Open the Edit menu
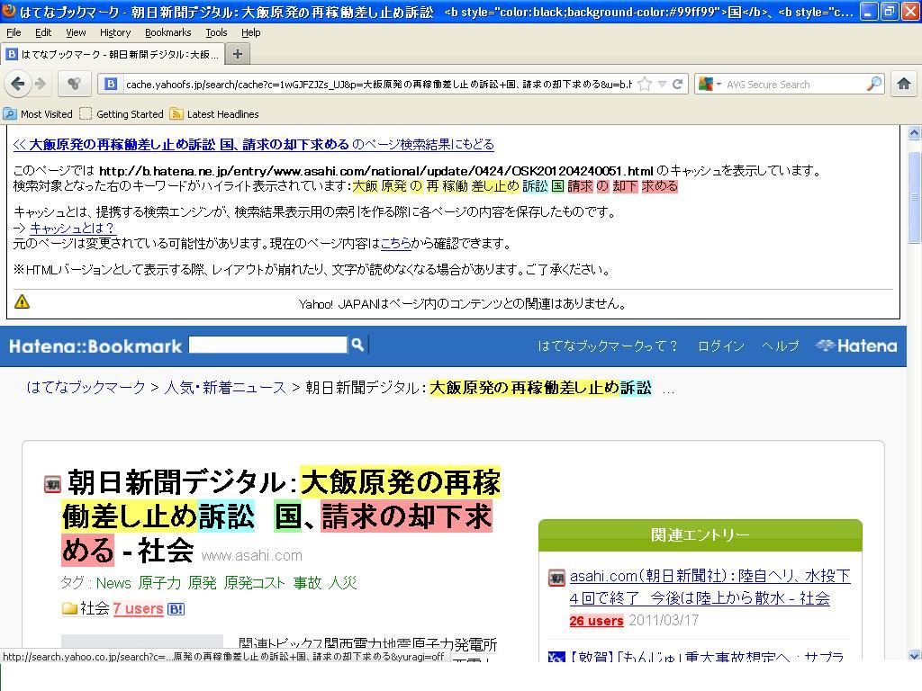Screen dimensions: 922x691 tap(43, 32)
